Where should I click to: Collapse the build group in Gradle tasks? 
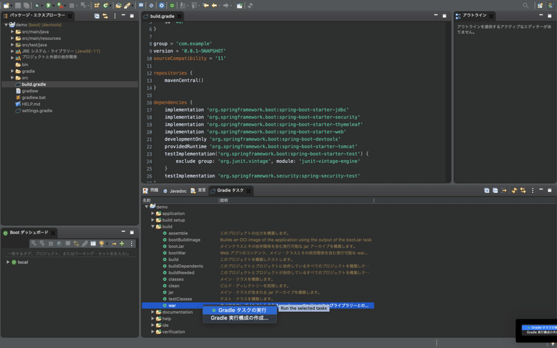(152, 227)
